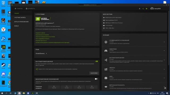Click the Настройки button for overlay
Screen dimensions: 170x95
click(94, 73)
